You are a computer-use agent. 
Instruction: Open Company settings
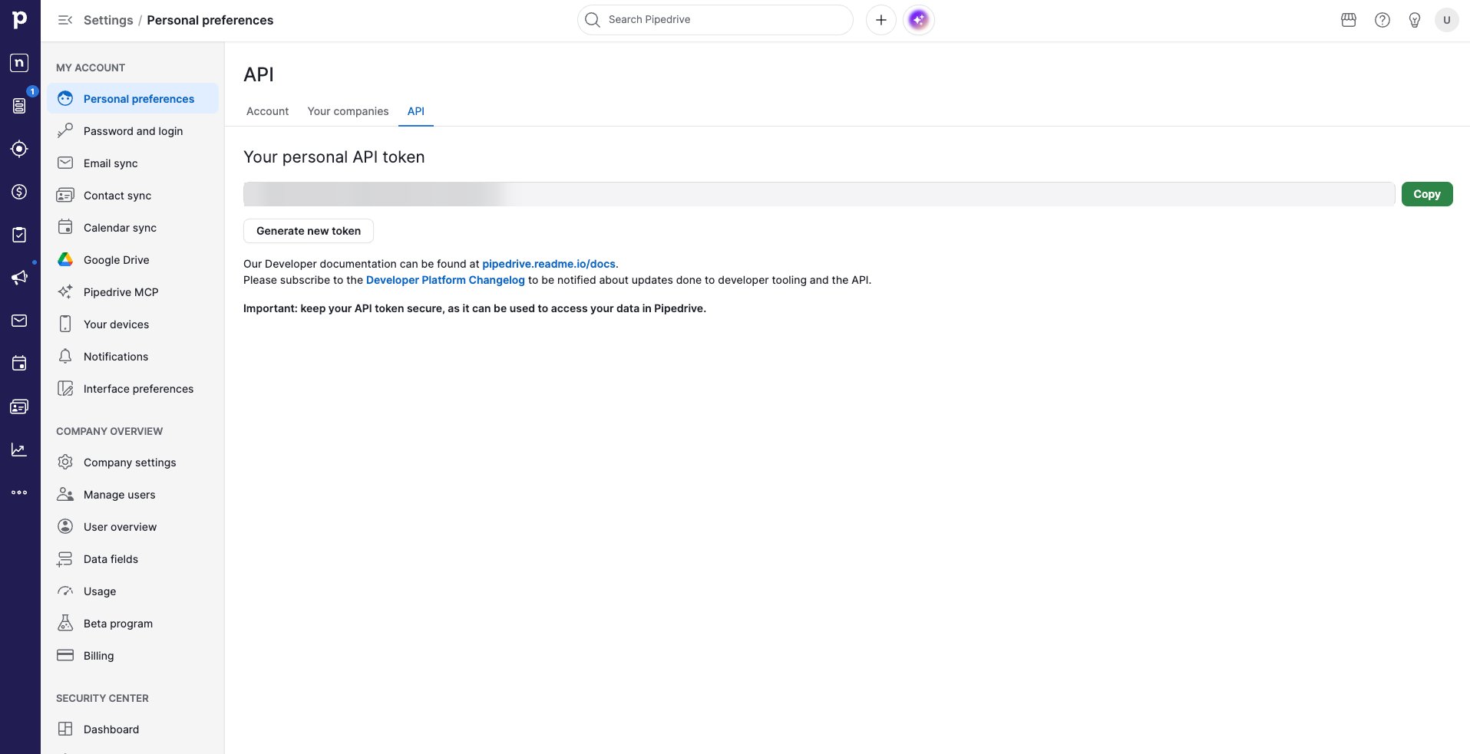133,463
